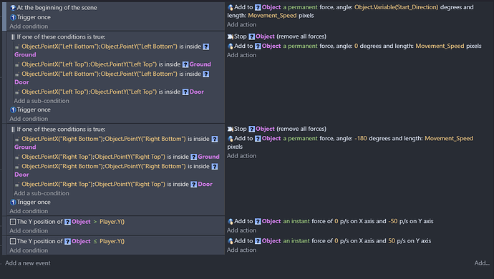Viewport: 494px width, 279px height.
Task: Select Movement_Speed in the -180 degrees action
Action: pyautogui.click(x=449, y=139)
